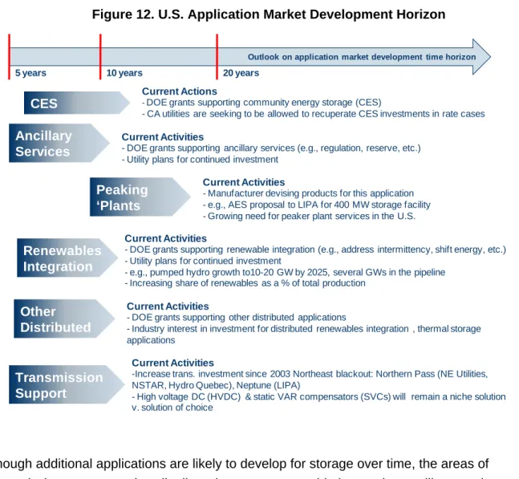519x479 pixels.
Task: Click 'DOE grants supporting other distributed applications'
Action: click(x=237, y=318)
